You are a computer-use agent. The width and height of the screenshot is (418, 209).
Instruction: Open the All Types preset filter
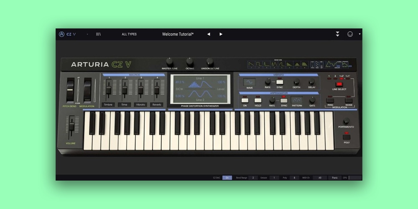pyautogui.click(x=129, y=34)
